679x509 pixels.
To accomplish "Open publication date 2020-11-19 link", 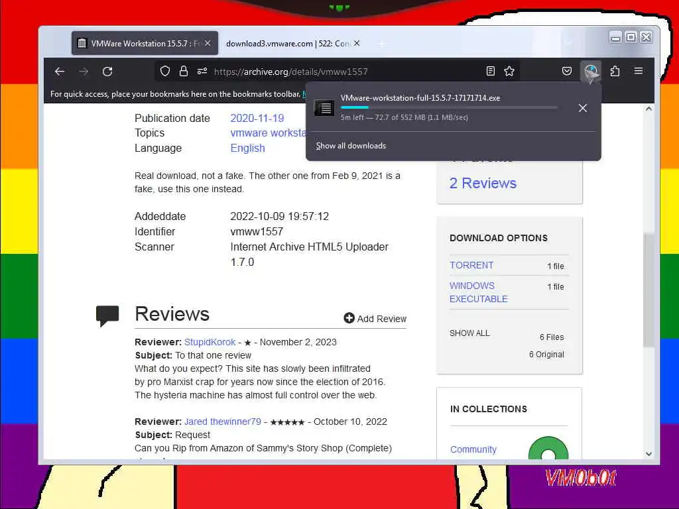I will click(257, 118).
